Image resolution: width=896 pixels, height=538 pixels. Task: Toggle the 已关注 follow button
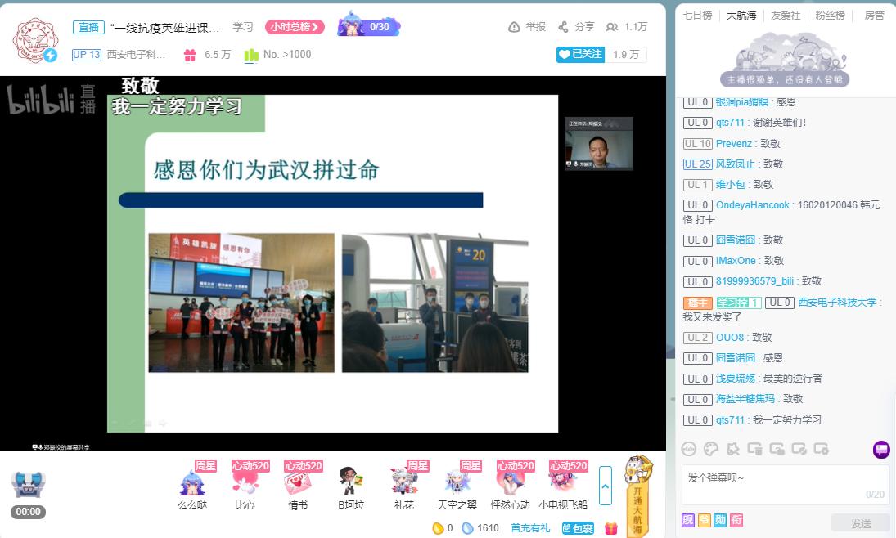579,54
